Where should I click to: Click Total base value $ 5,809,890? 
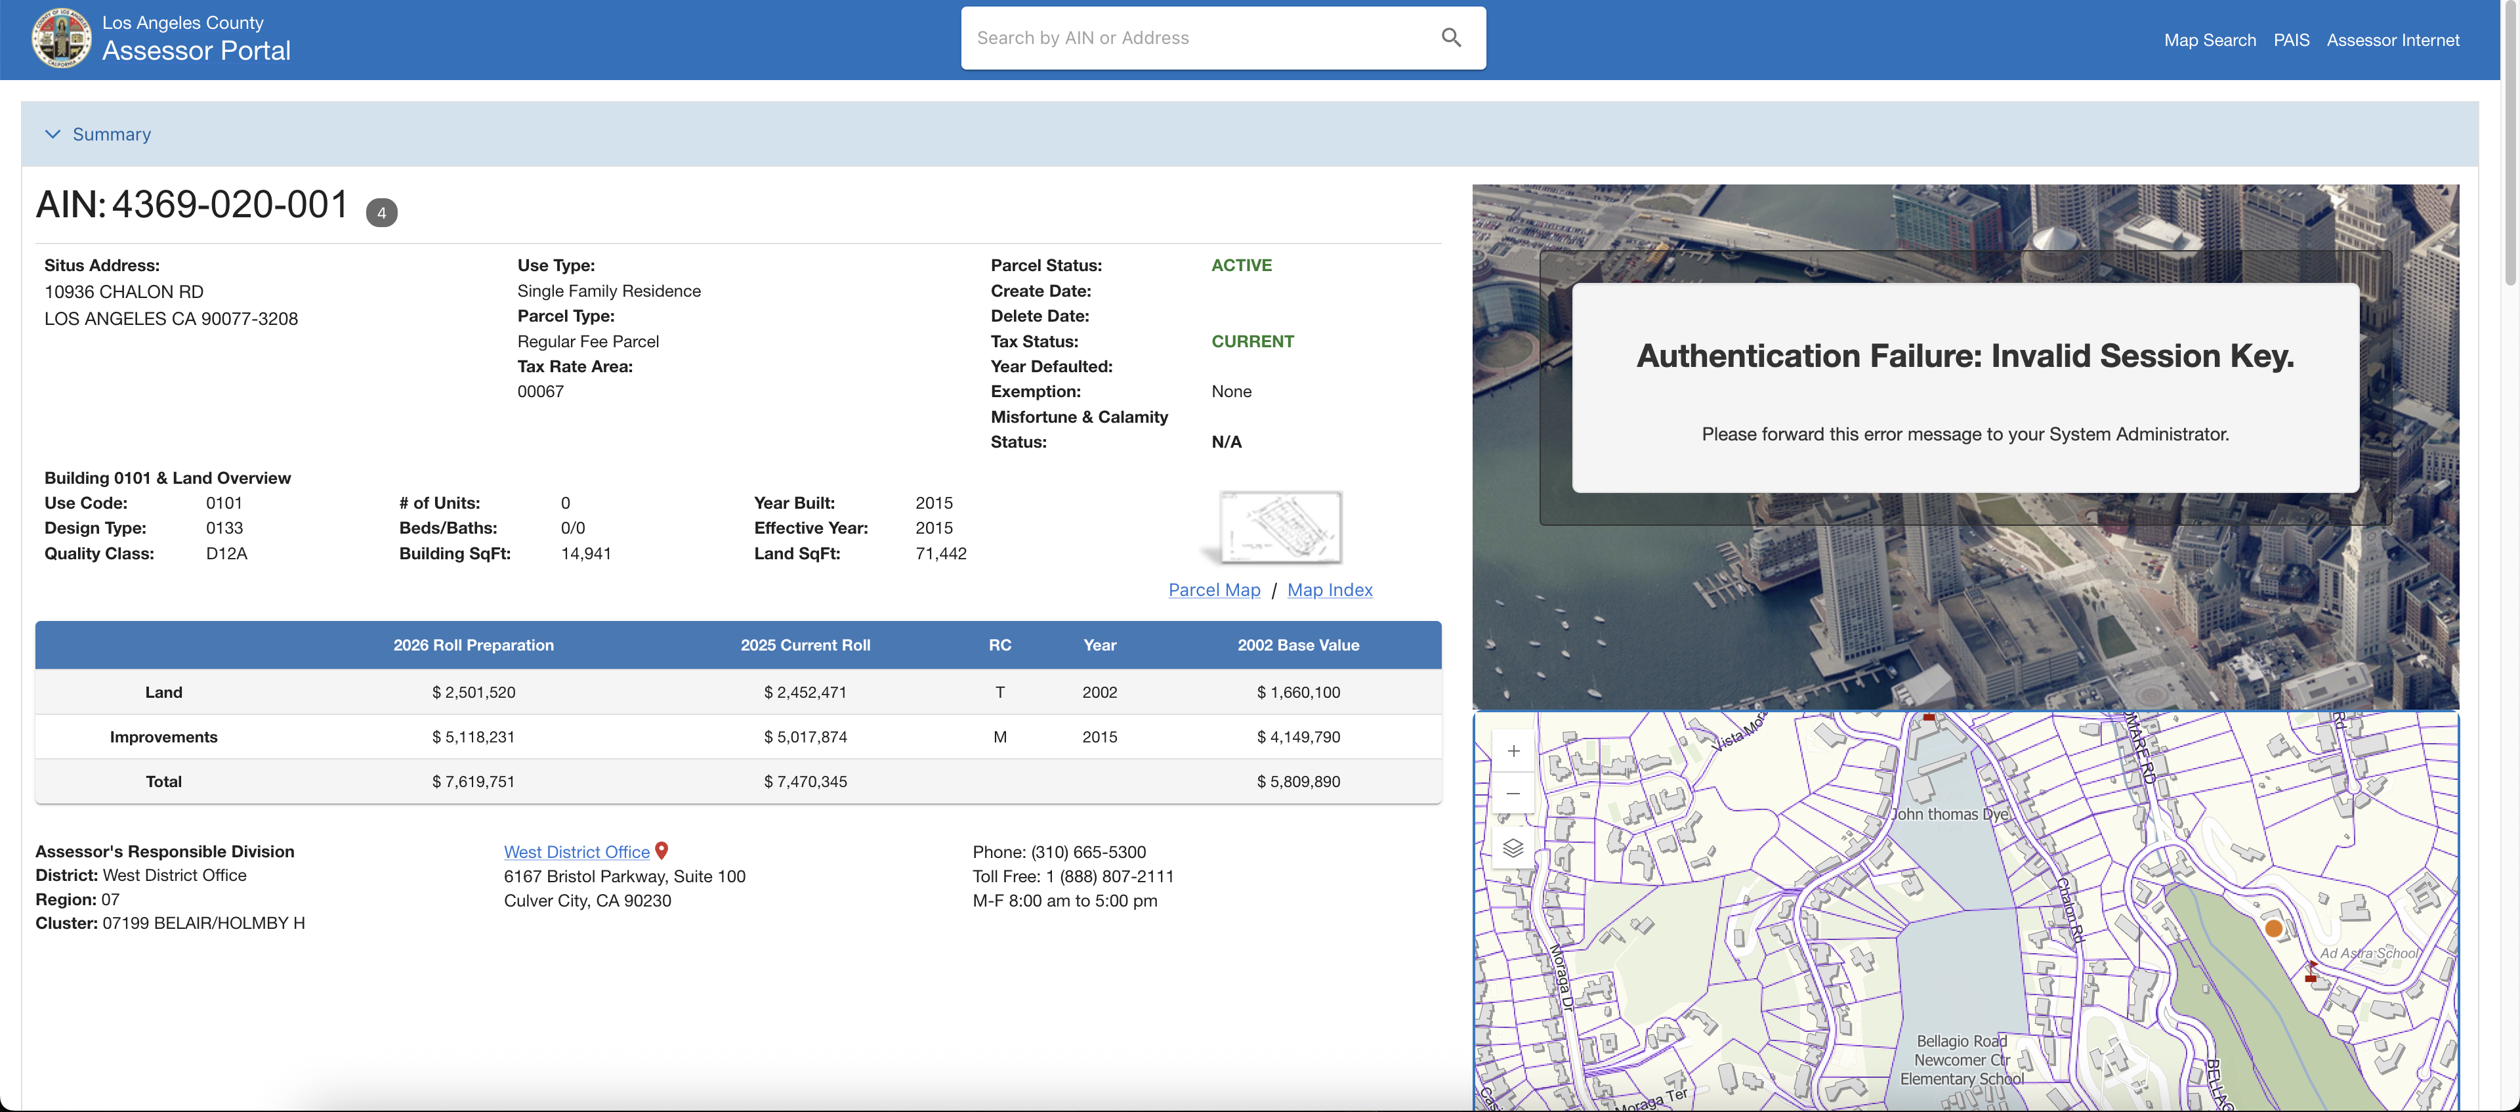1298,781
